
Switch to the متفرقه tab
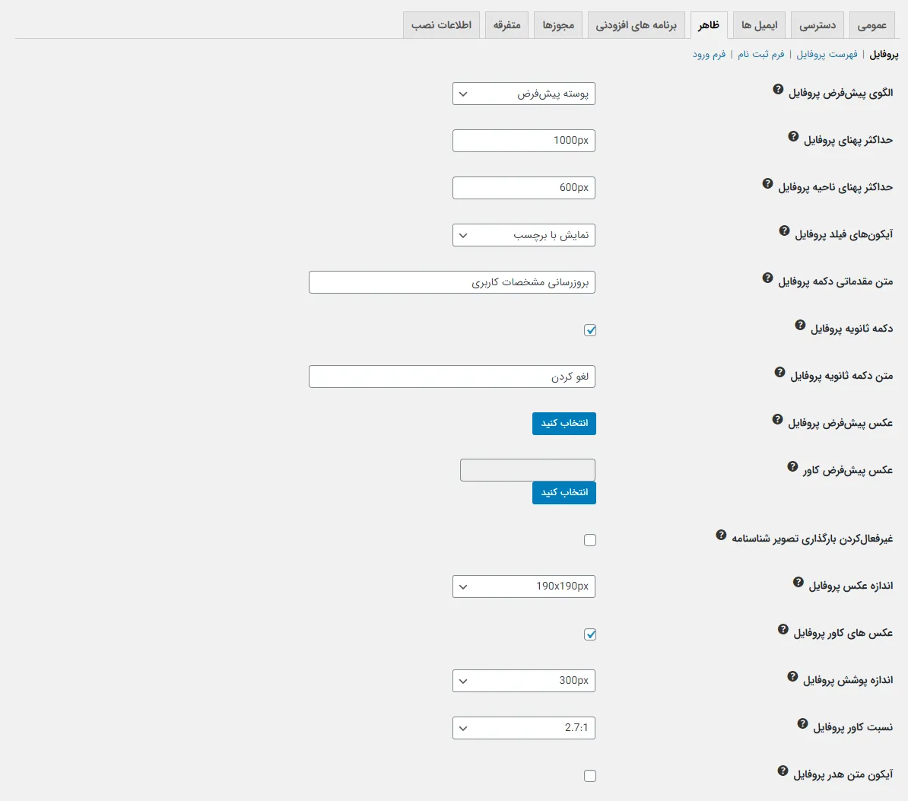click(x=506, y=26)
